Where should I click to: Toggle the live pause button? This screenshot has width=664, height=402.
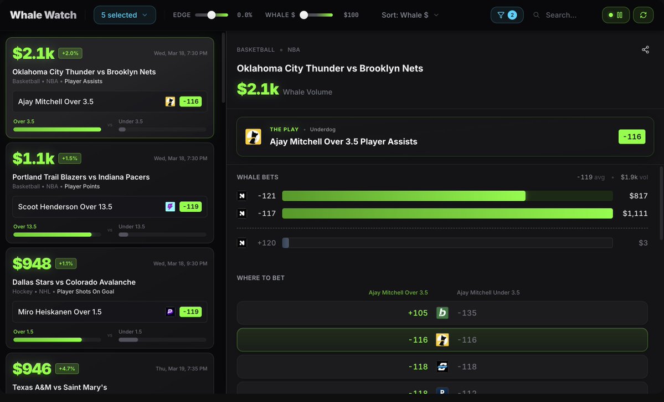(x=615, y=15)
